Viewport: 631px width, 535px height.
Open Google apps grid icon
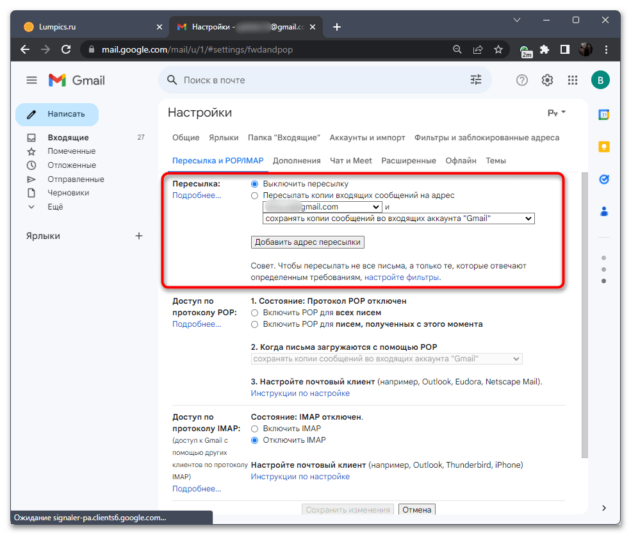573,80
